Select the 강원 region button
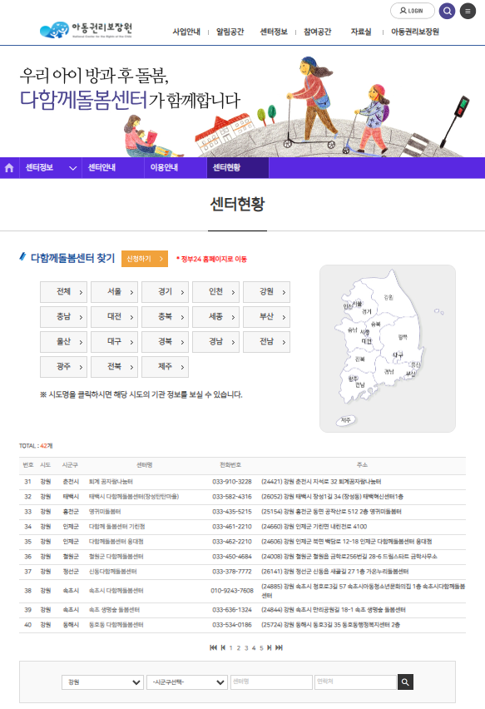This screenshot has width=485, height=709. [x=266, y=292]
